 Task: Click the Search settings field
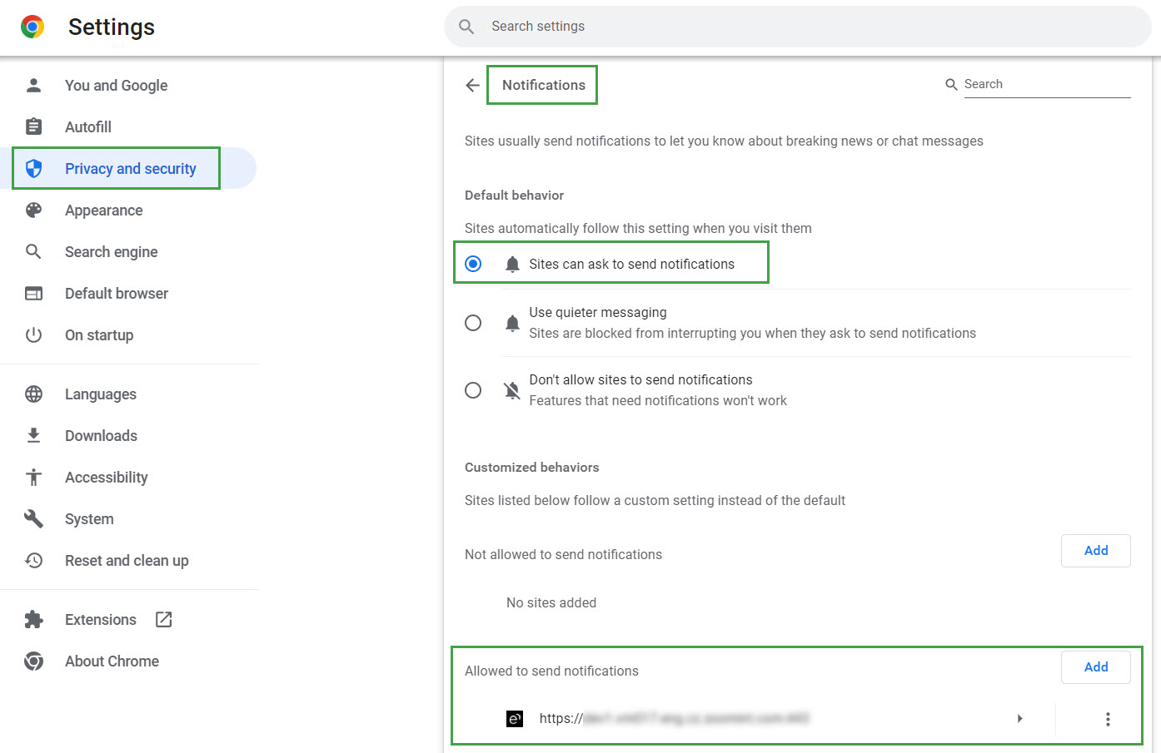pyautogui.click(x=800, y=27)
